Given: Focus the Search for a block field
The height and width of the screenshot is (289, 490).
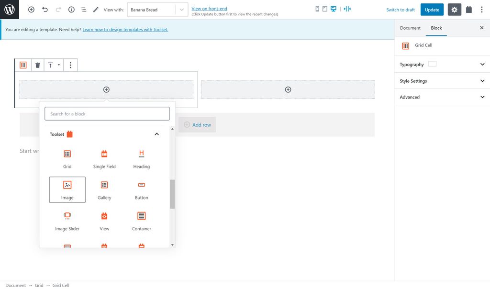Looking at the screenshot, I should (107, 114).
